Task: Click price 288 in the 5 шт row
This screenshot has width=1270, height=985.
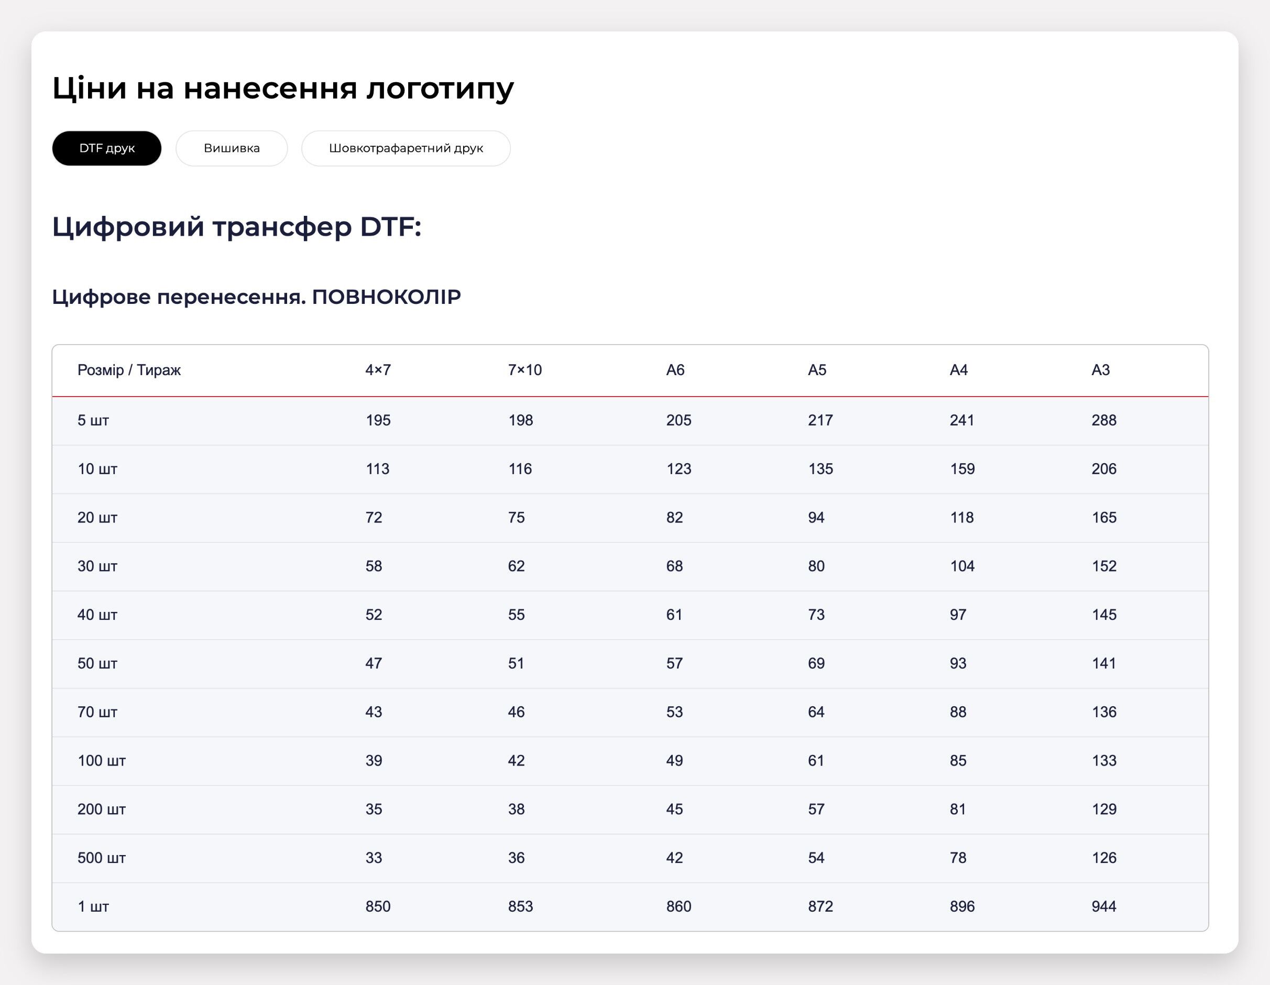Action: (1104, 420)
